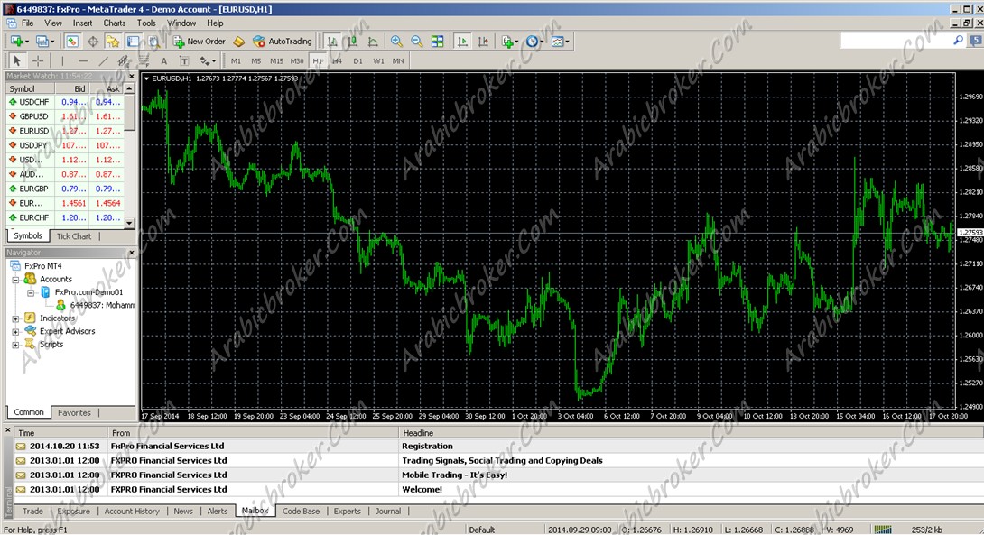
Task: Select the Fibonacci Retracement tool
Action: 144,60
